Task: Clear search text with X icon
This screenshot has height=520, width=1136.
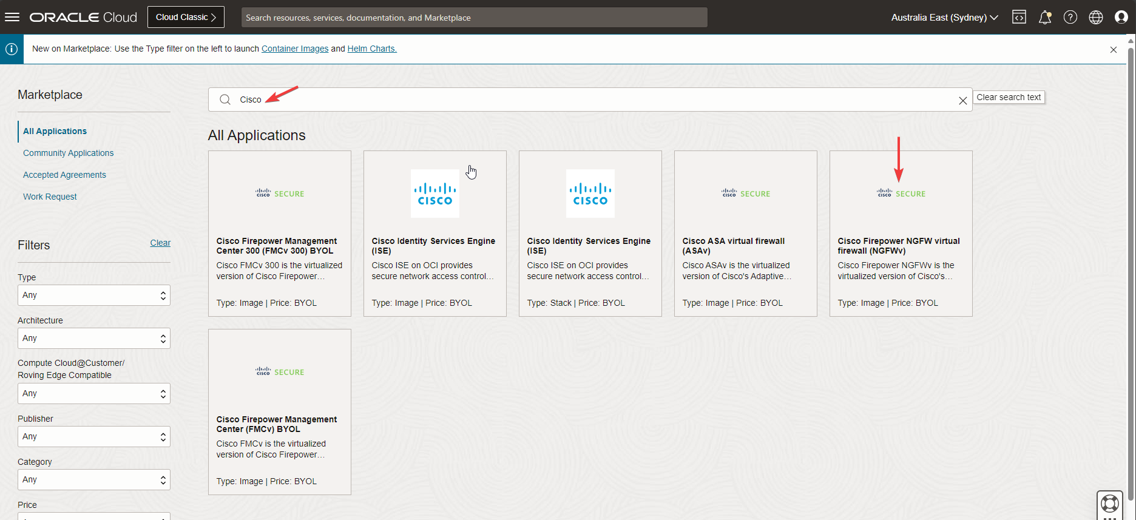Action: (x=962, y=101)
